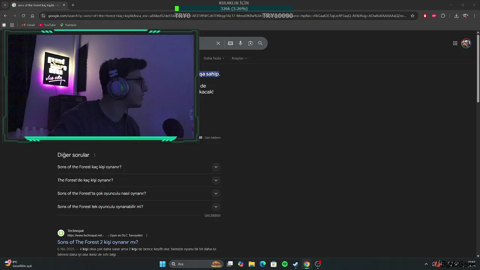This screenshot has width=480, height=270.
Task: Click the Technopat site favicon
Action: tap(61, 233)
